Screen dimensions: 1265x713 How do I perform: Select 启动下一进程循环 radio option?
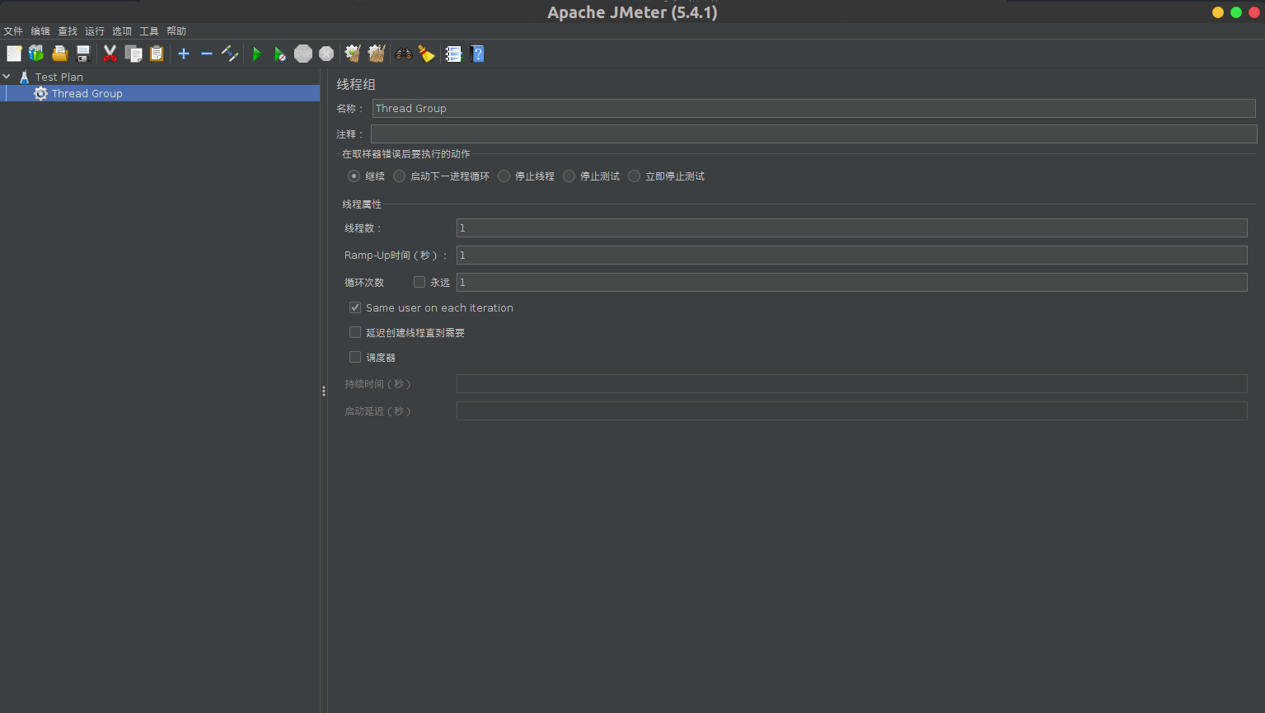pyautogui.click(x=399, y=176)
